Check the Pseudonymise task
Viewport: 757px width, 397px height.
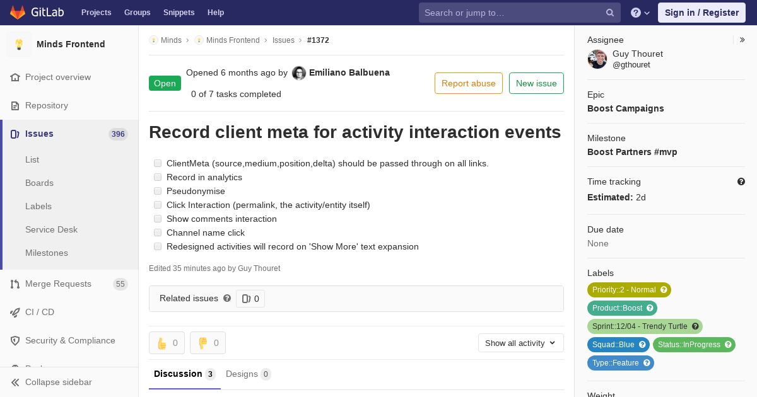coord(158,191)
